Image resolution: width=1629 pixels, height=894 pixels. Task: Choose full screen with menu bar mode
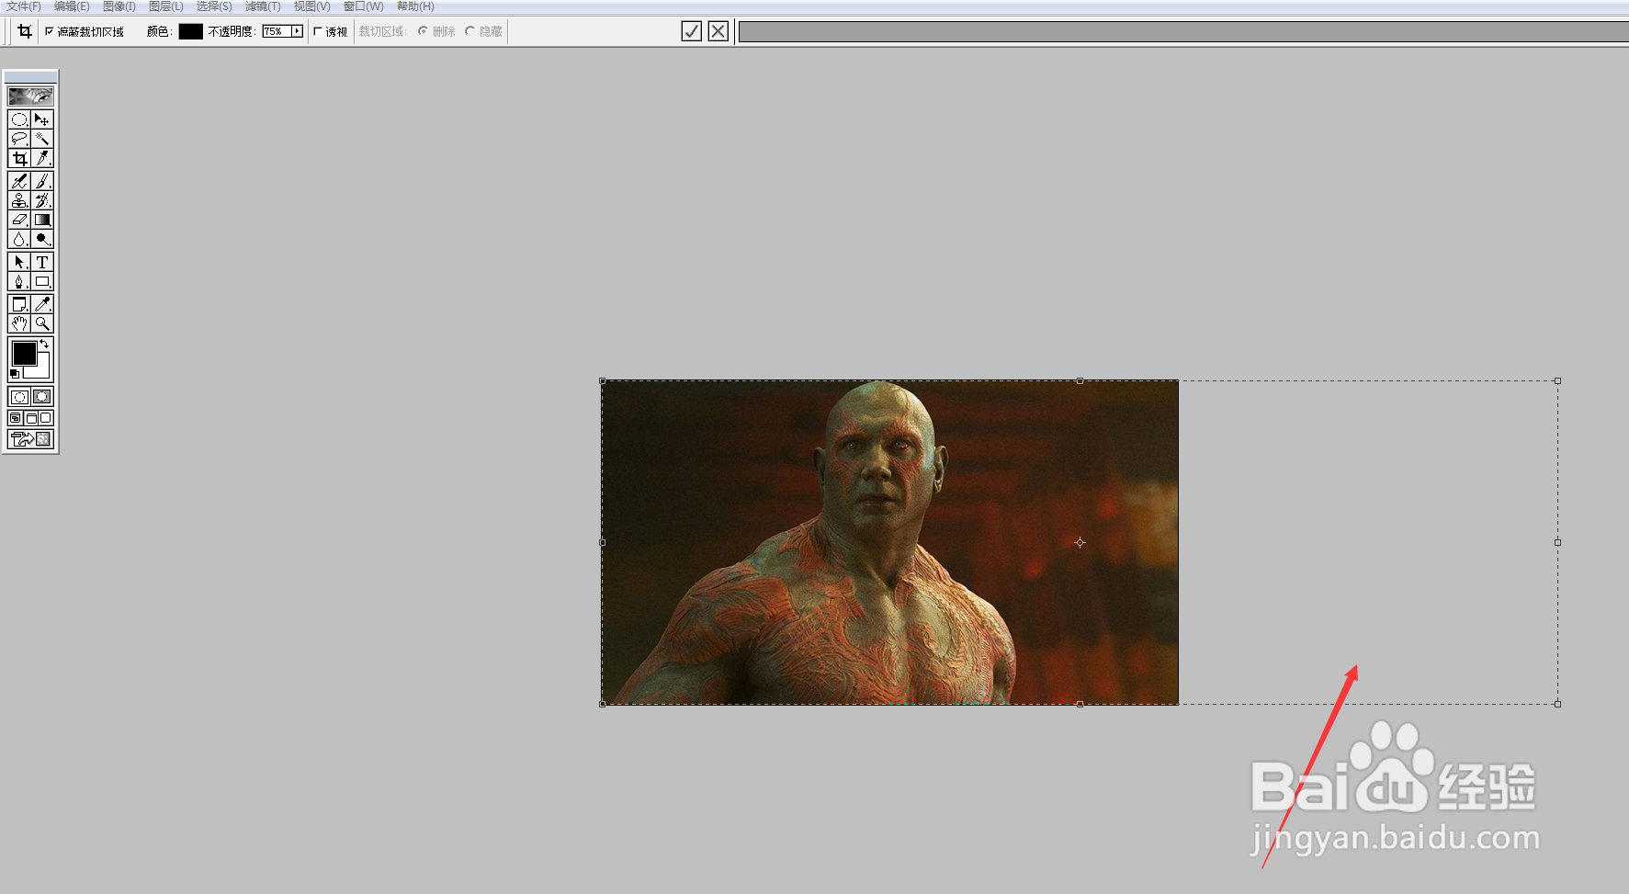[x=30, y=418]
